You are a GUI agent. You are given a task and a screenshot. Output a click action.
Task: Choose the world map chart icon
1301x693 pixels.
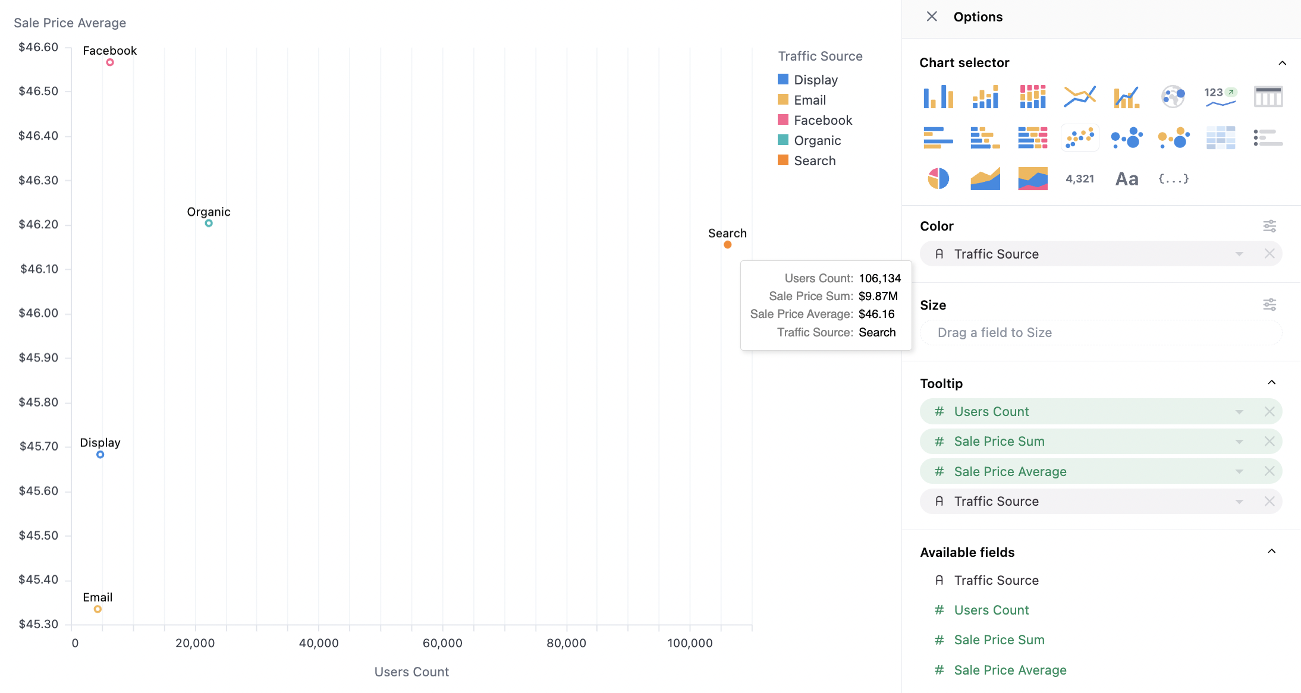click(x=1173, y=96)
